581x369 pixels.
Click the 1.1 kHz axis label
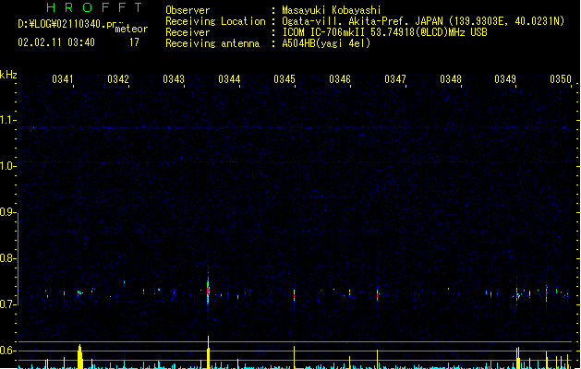point(7,120)
